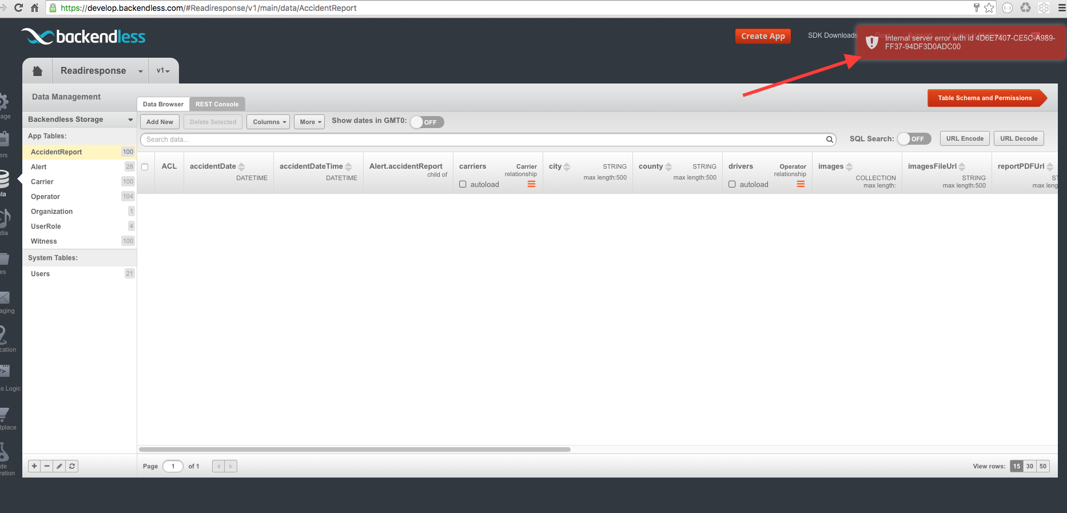1067x513 pixels.
Task: Open carriers relationship menu icon
Action: coord(531,184)
